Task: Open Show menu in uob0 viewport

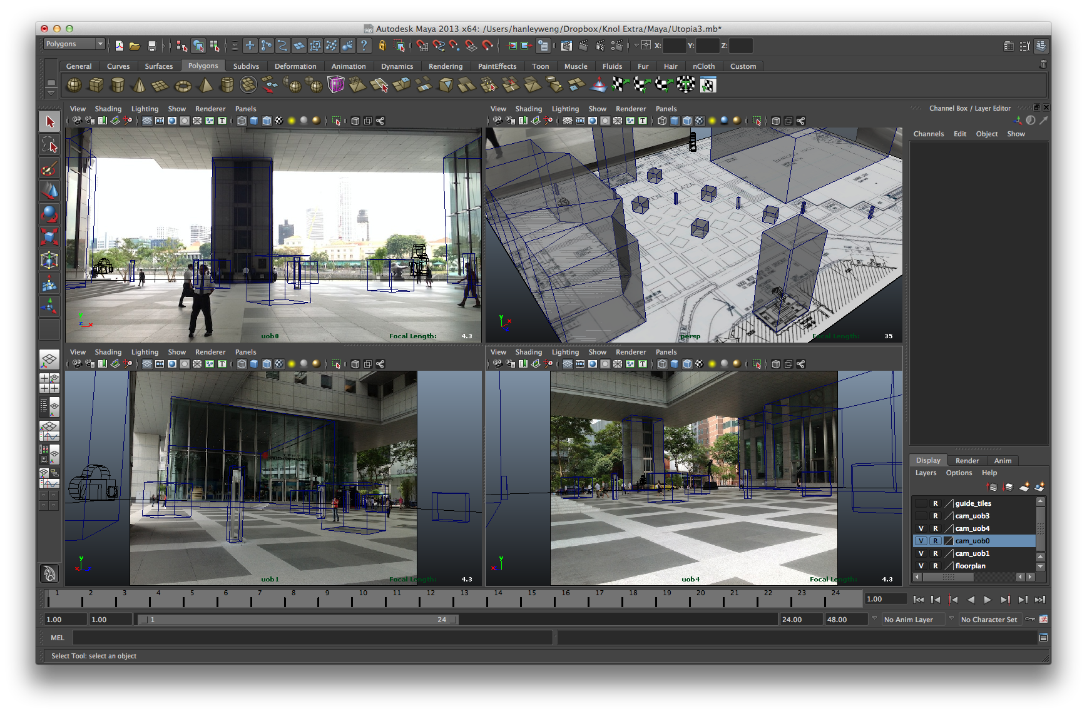Action: (x=176, y=109)
